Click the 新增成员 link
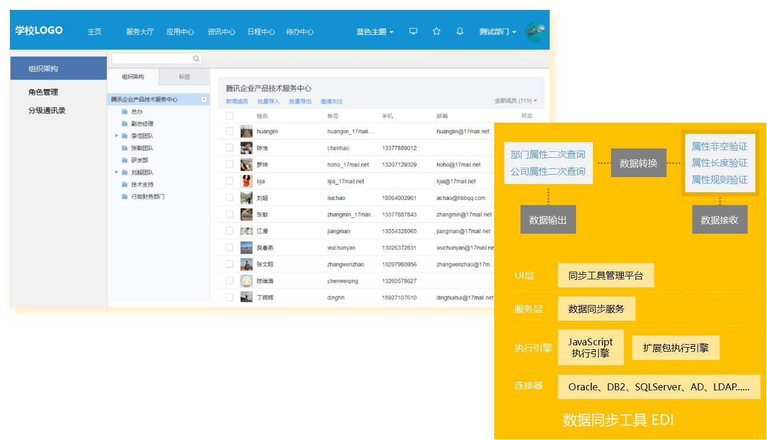Image resolution: width=767 pixels, height=440 pixels. (237, 102)
